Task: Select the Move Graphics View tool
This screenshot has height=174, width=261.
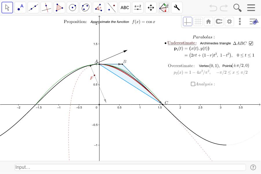Action: point(151,8)
